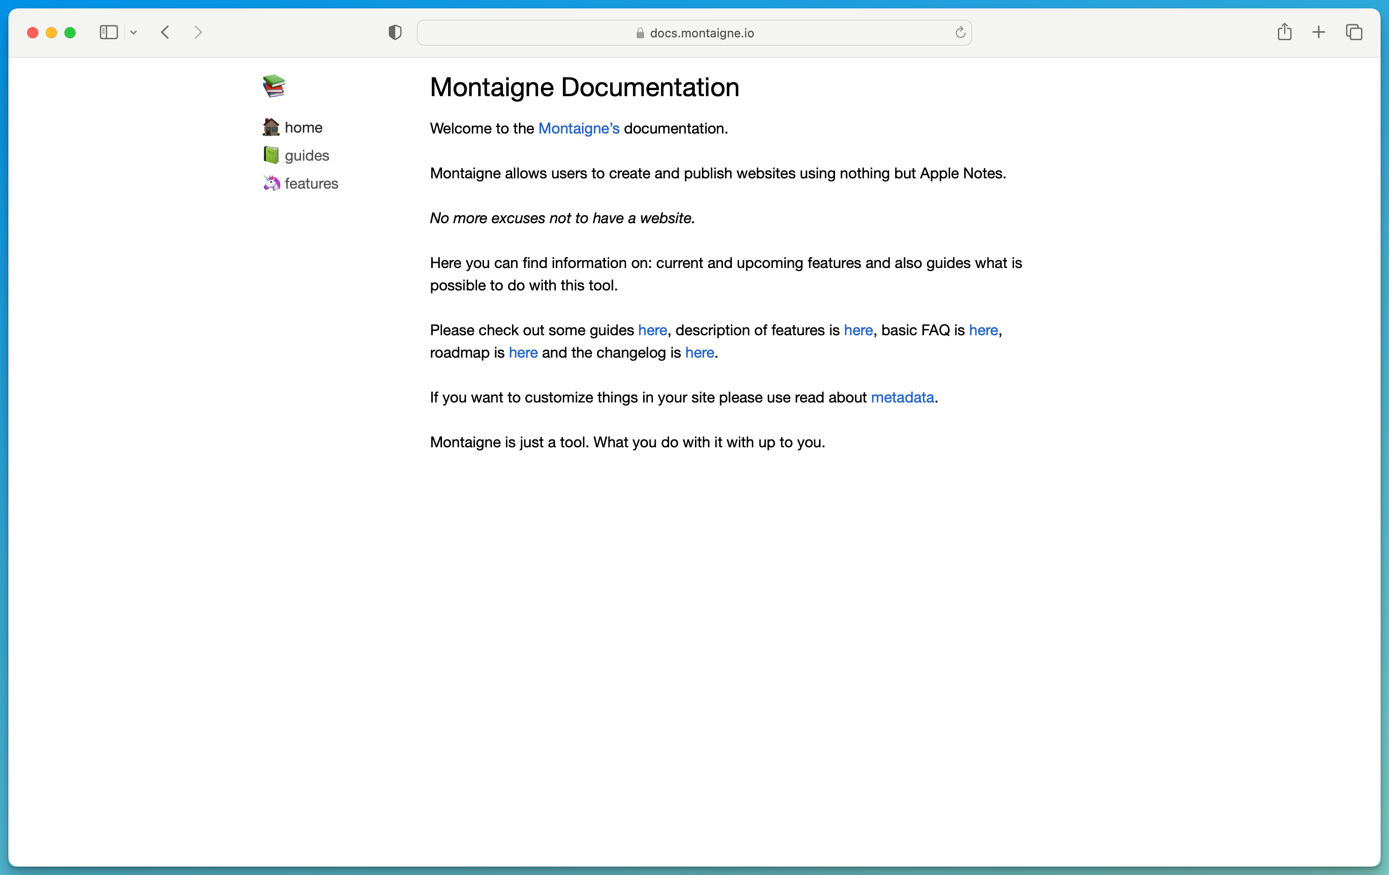Image resolution: width=1389 pixels, height=875 pixels.
Task: Open the guides navigation item
Action: 307,156
